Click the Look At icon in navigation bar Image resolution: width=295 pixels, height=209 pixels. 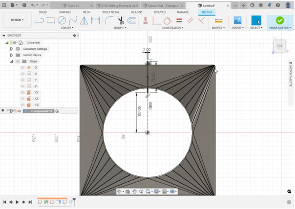(127, 191)
